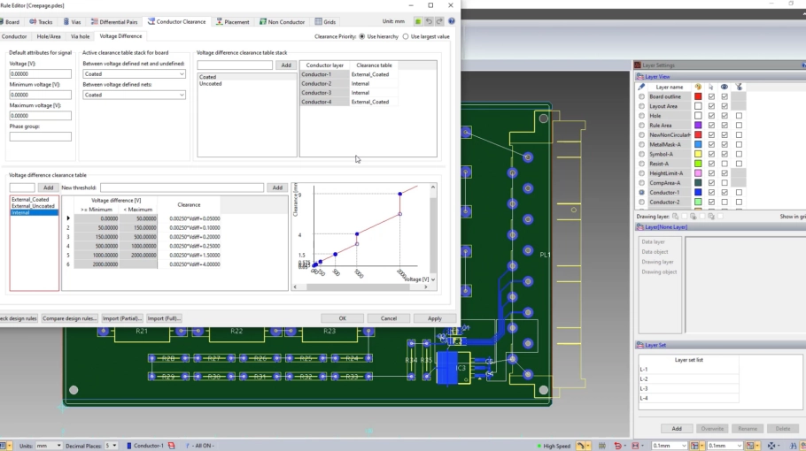Viewport: 806px width, 451px height.
Task: Open the Decimal Places dropdown in status bar
Action: click(111, 446)
